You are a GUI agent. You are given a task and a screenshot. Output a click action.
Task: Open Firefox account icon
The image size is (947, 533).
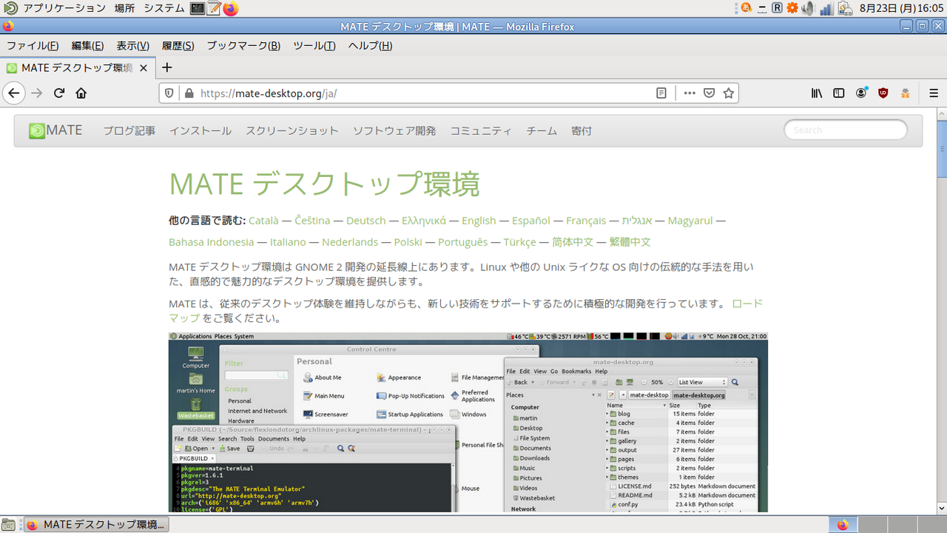(x=861, y=93)
